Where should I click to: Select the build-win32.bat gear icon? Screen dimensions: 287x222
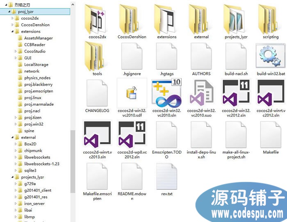coord(271,57)
